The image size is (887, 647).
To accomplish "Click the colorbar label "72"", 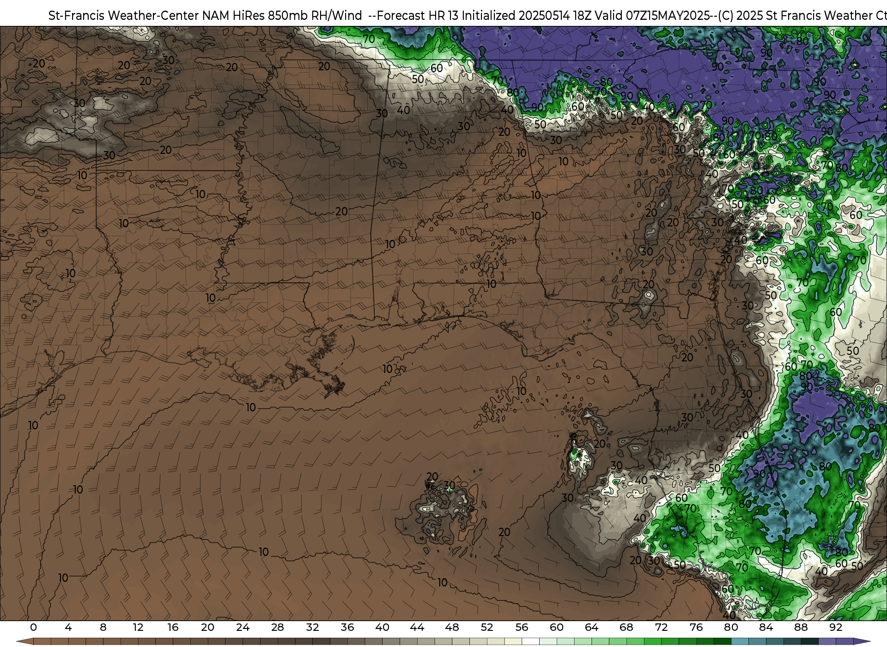I will [661, 627].
